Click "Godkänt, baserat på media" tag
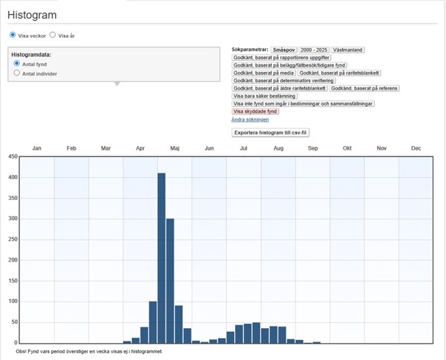This screenshot has height=360, width=446. pyautogui.click(x=264, y=73)
